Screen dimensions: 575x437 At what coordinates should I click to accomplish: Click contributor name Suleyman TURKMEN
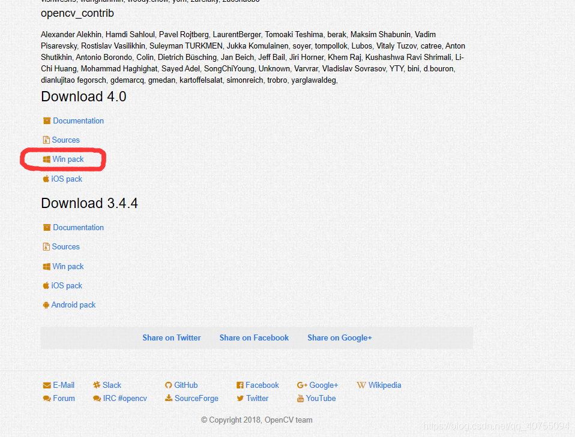[186, 46]
